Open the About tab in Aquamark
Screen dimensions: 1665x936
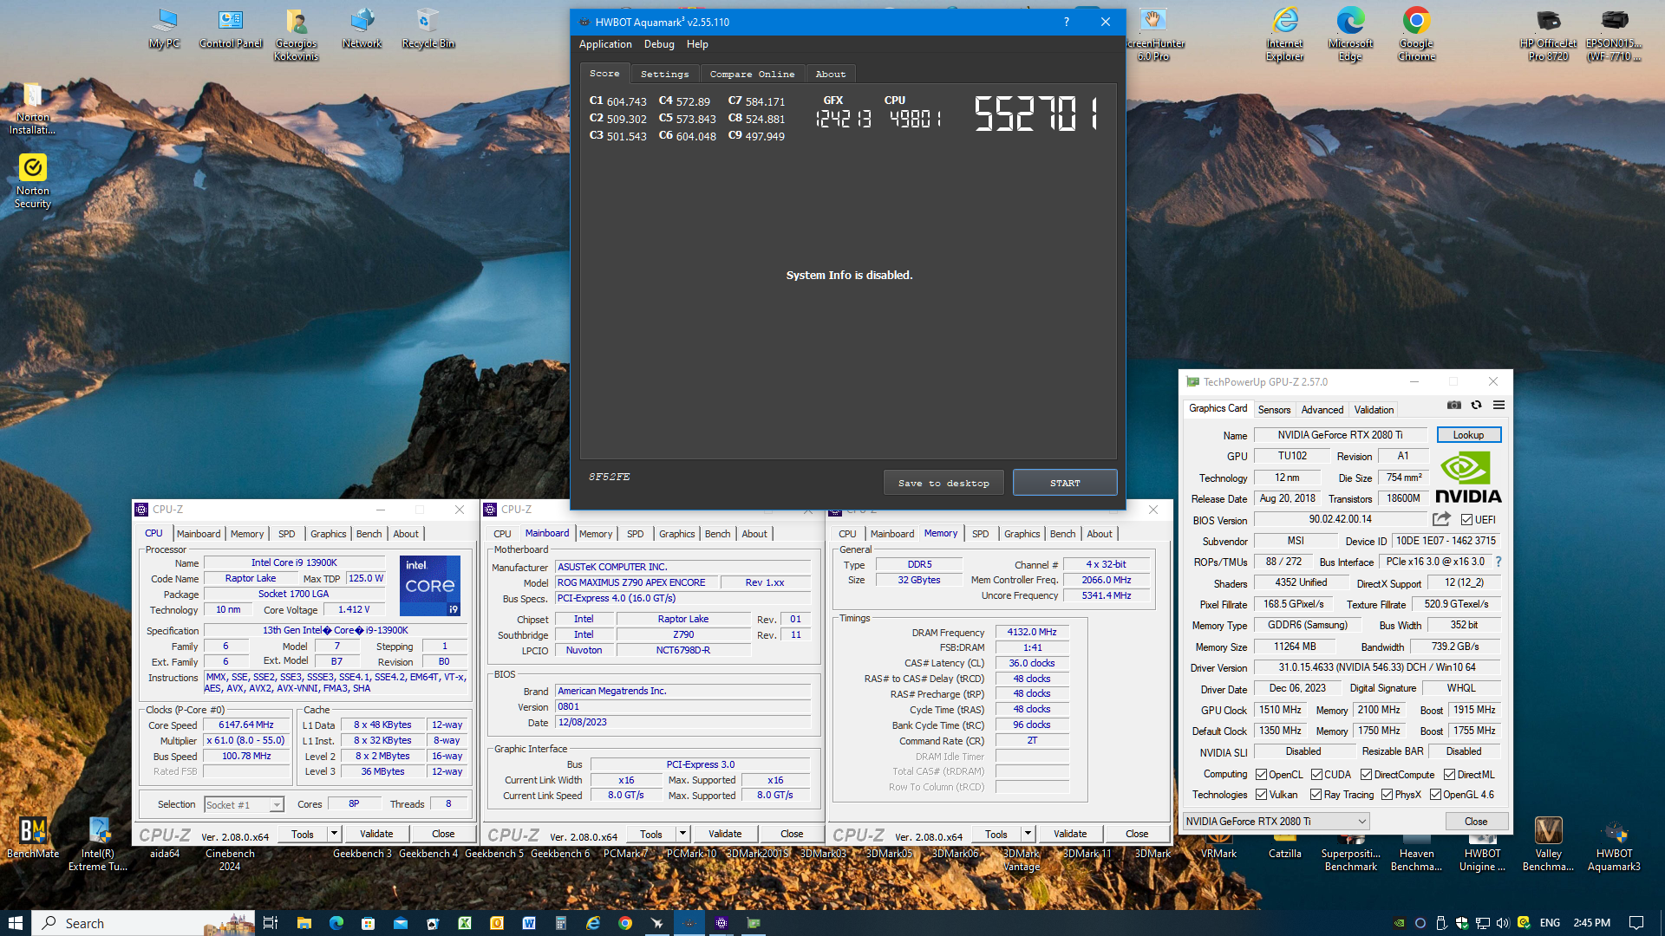pos(830,75)
